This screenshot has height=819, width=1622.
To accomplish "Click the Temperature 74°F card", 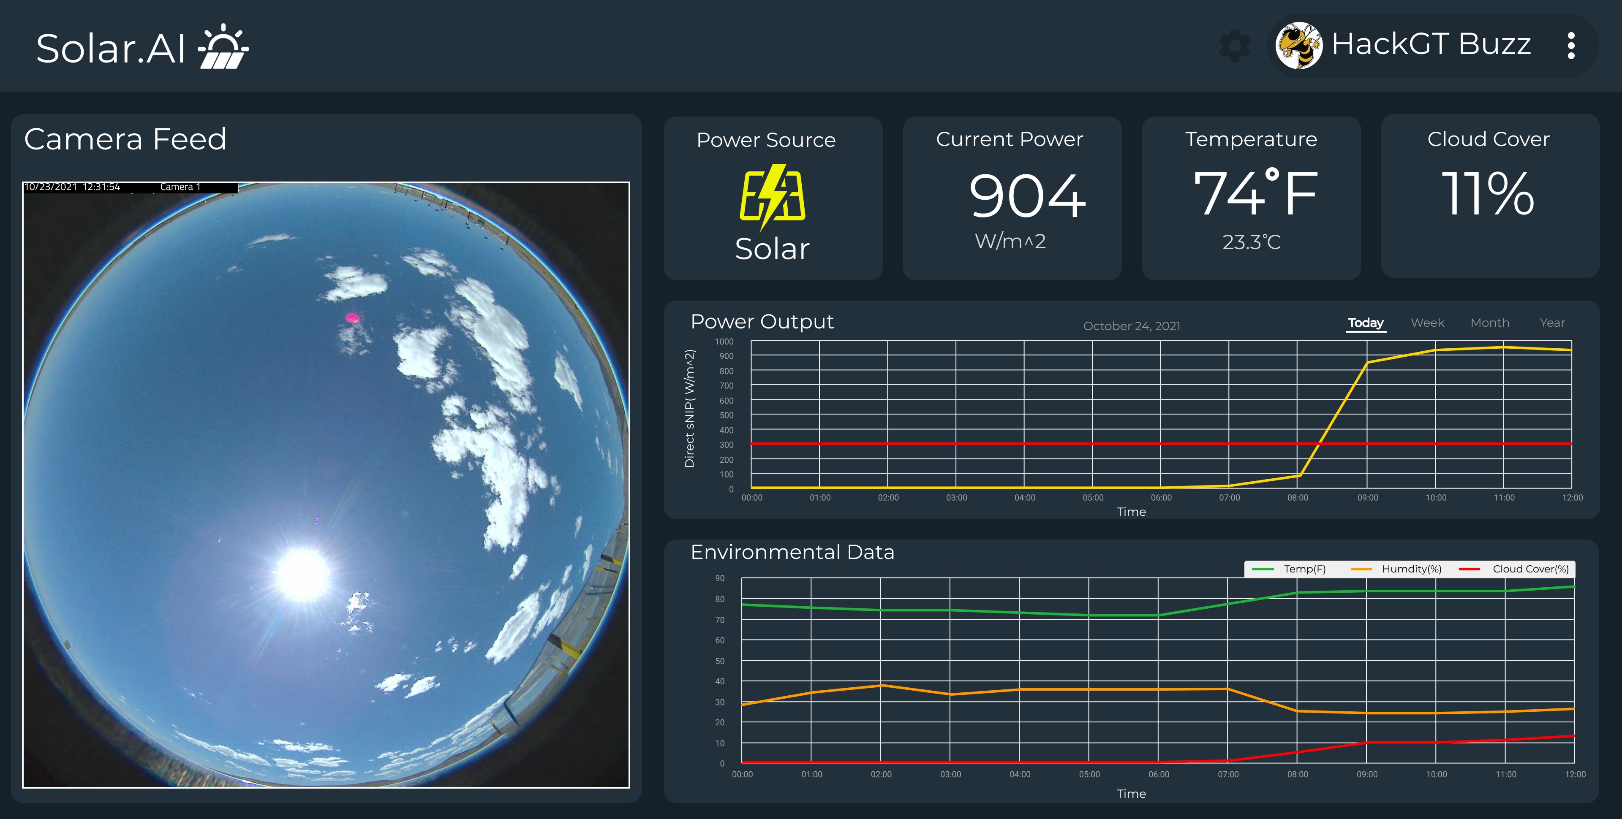I will click(x=1250, y=198).
